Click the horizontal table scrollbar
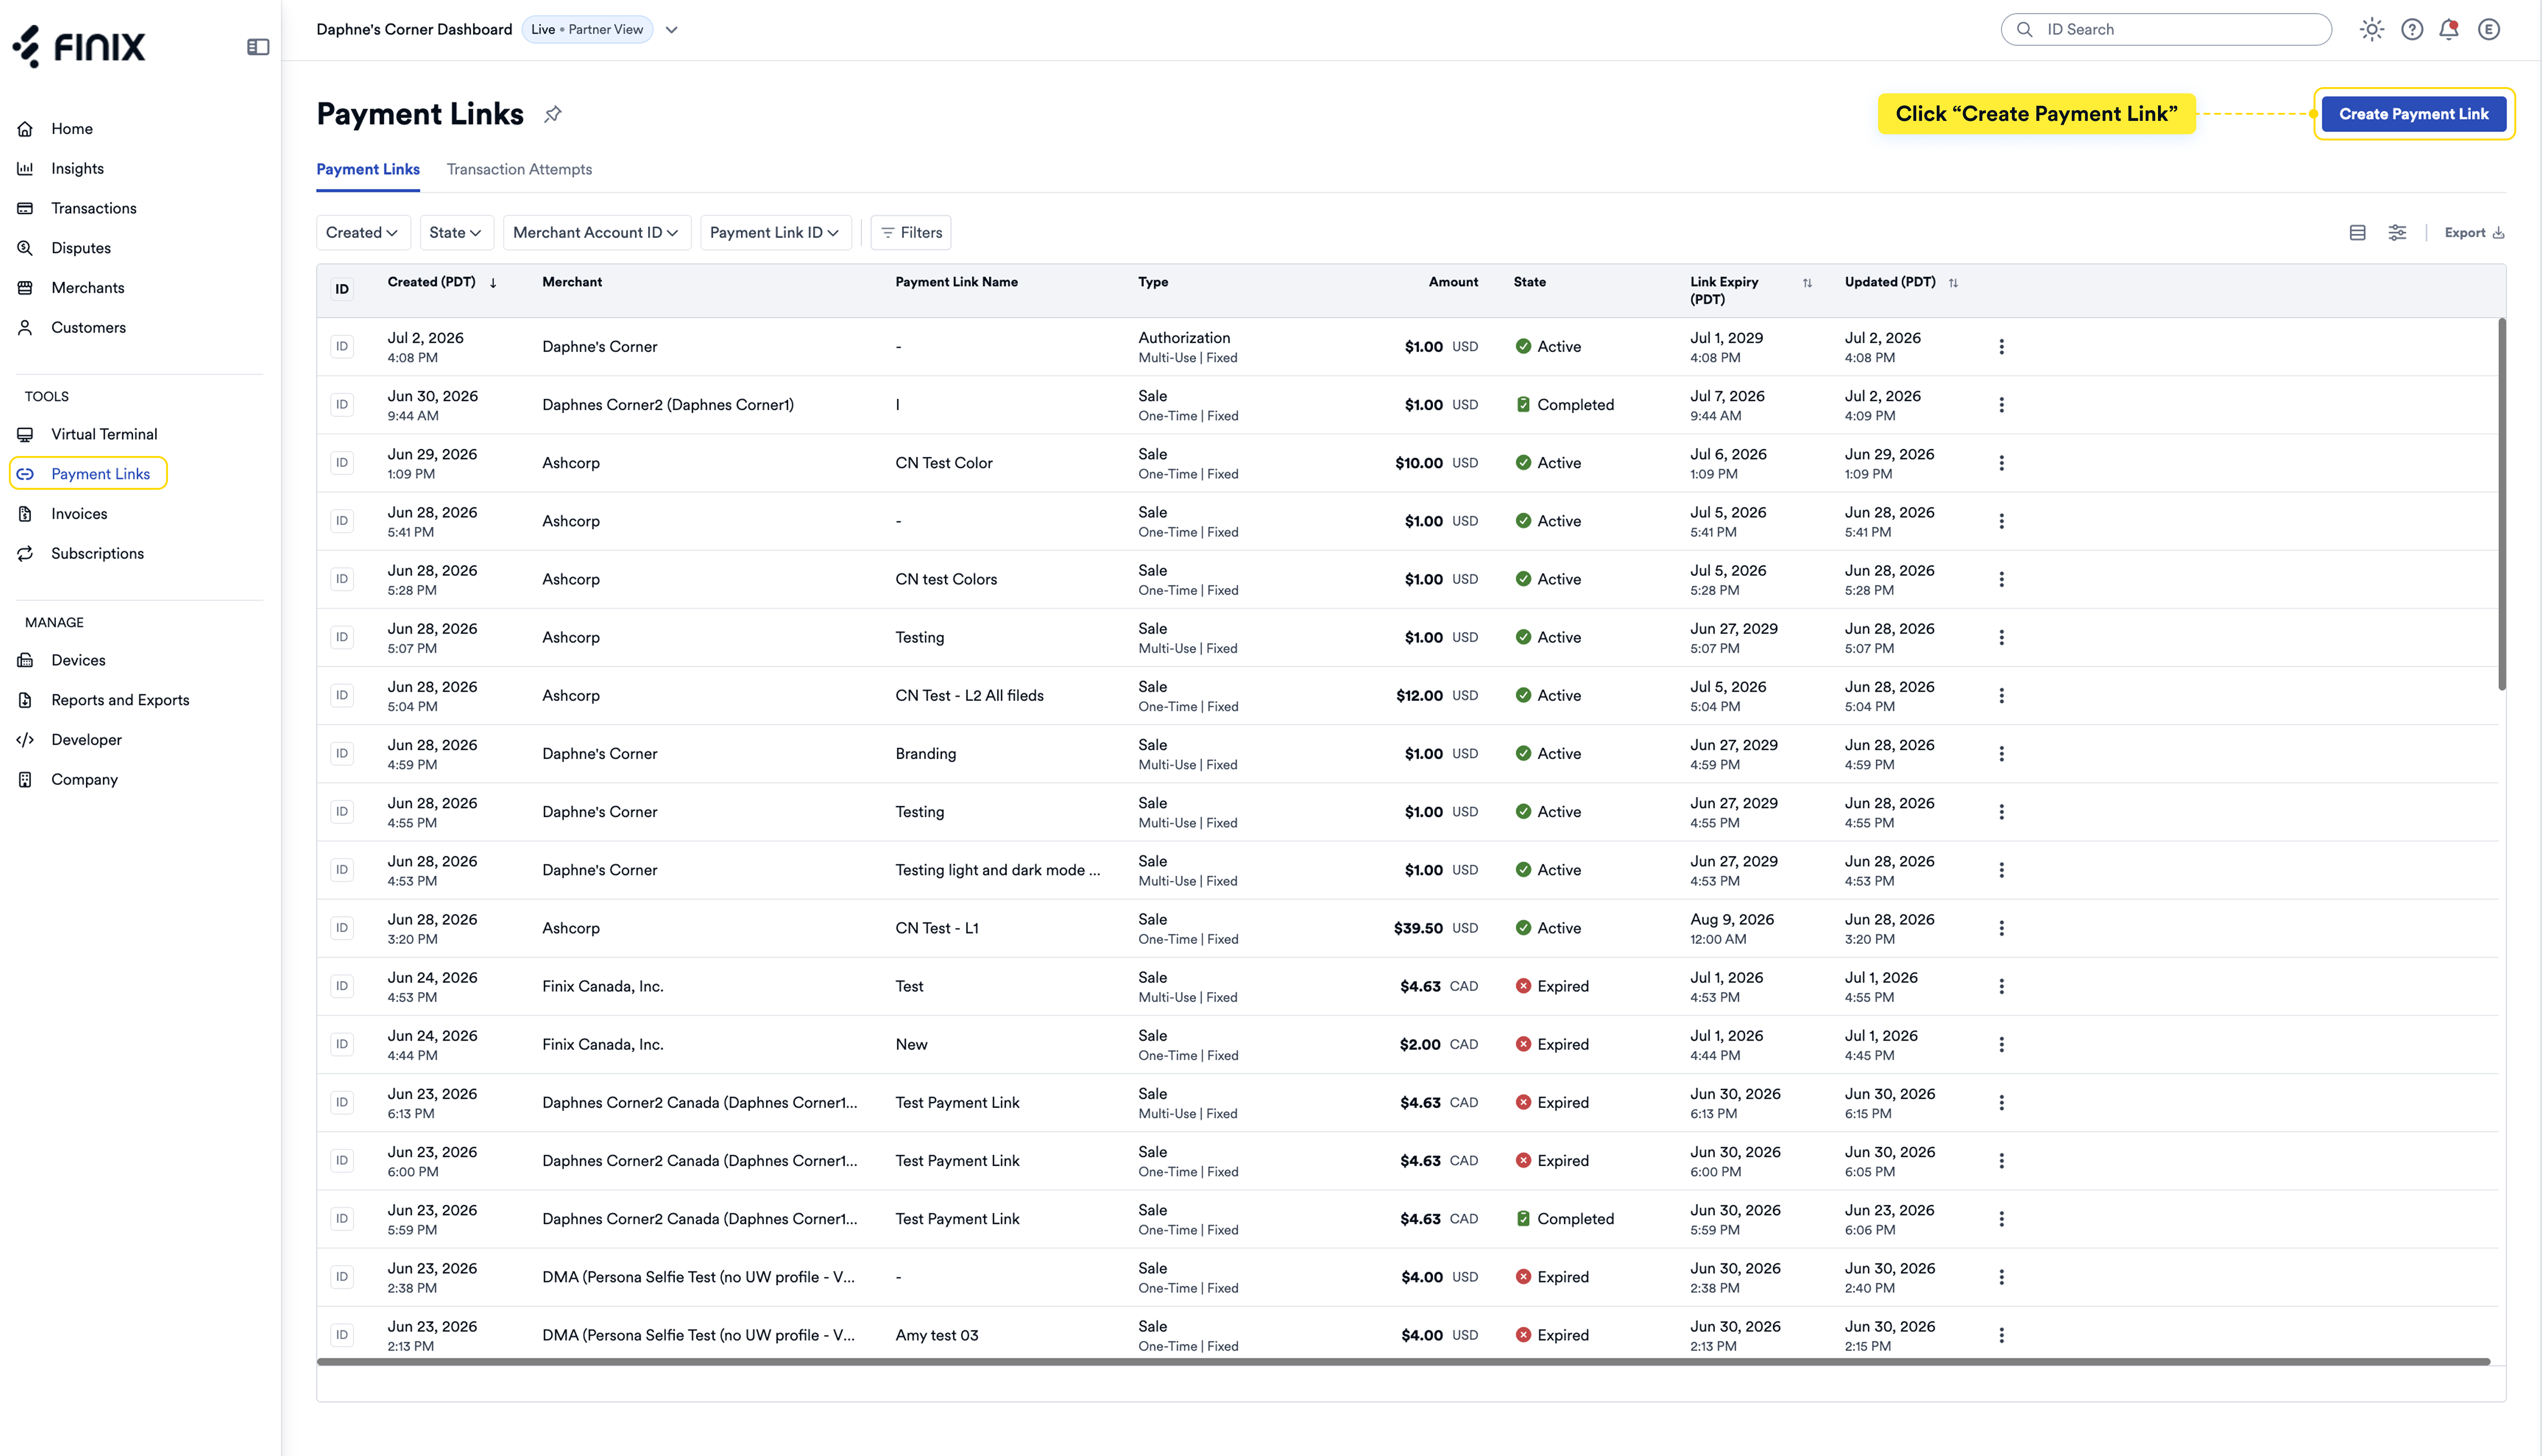The image size is (2542, 1456). [1403, 1362]
